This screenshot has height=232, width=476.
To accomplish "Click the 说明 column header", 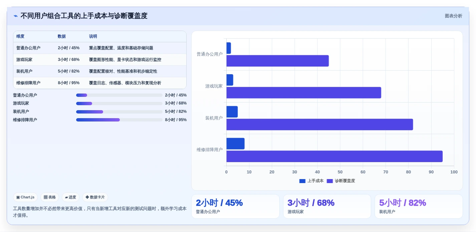I will (93, 36).
